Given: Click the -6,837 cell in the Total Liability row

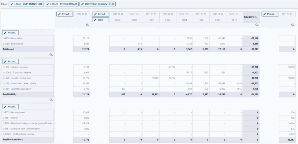Looking at the screenshot, I should point(184,95).
